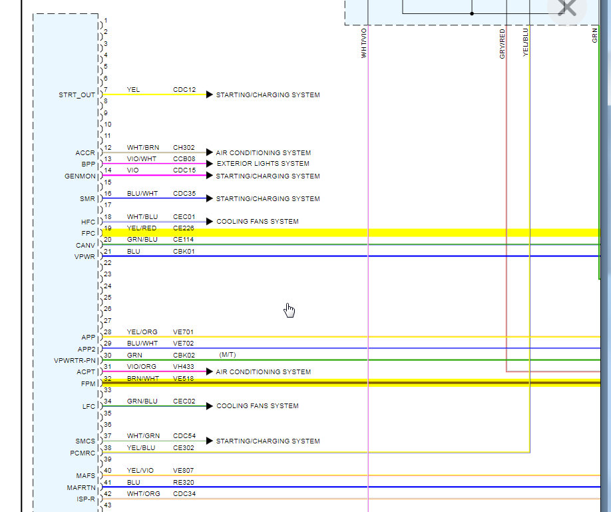
Task: Click the BLU RE320 wire label
Action: click(x=160, y=482)
